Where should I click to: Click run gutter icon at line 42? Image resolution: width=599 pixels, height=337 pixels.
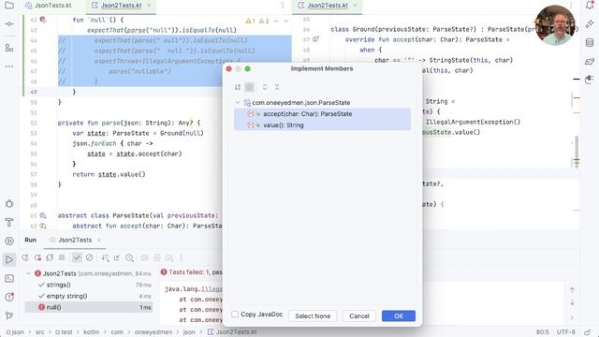click(43, 20)
